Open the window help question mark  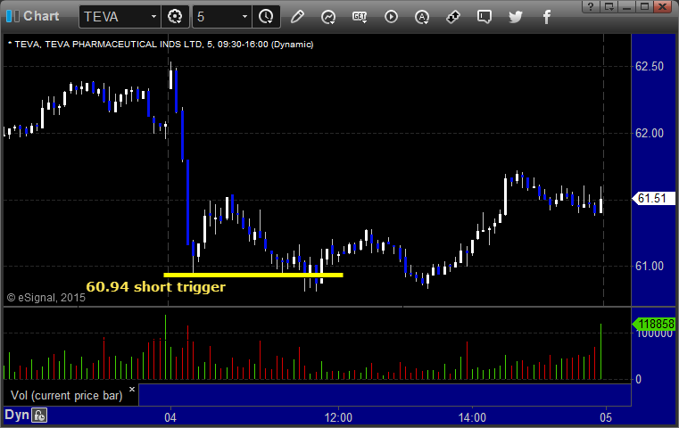pos(591,6)
